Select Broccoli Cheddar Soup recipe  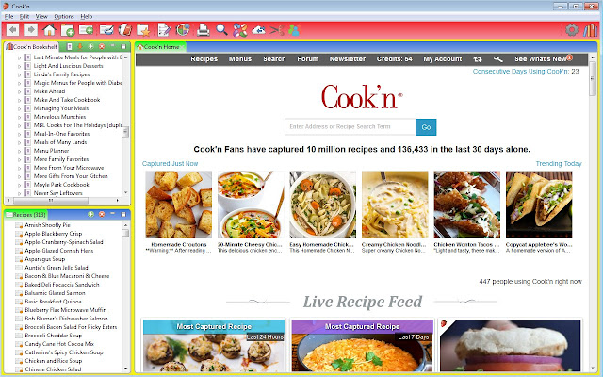pyautogui.click(x=53, y=336)
